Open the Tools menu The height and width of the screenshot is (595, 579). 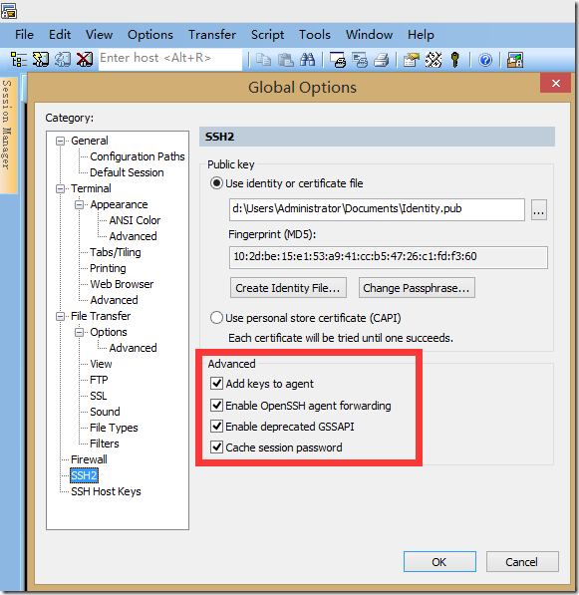(315, 35)
